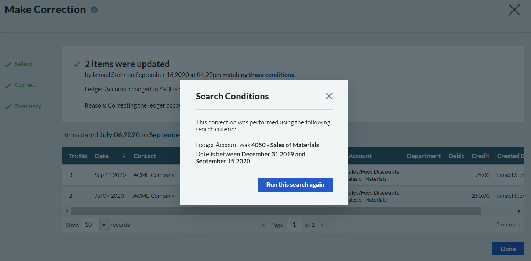Viewport: 531px width, 261px height.
Task: Click the Done button
Action: [508, 249]
